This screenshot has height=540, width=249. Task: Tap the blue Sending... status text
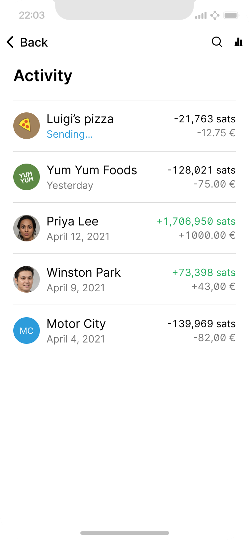(70, 134)
